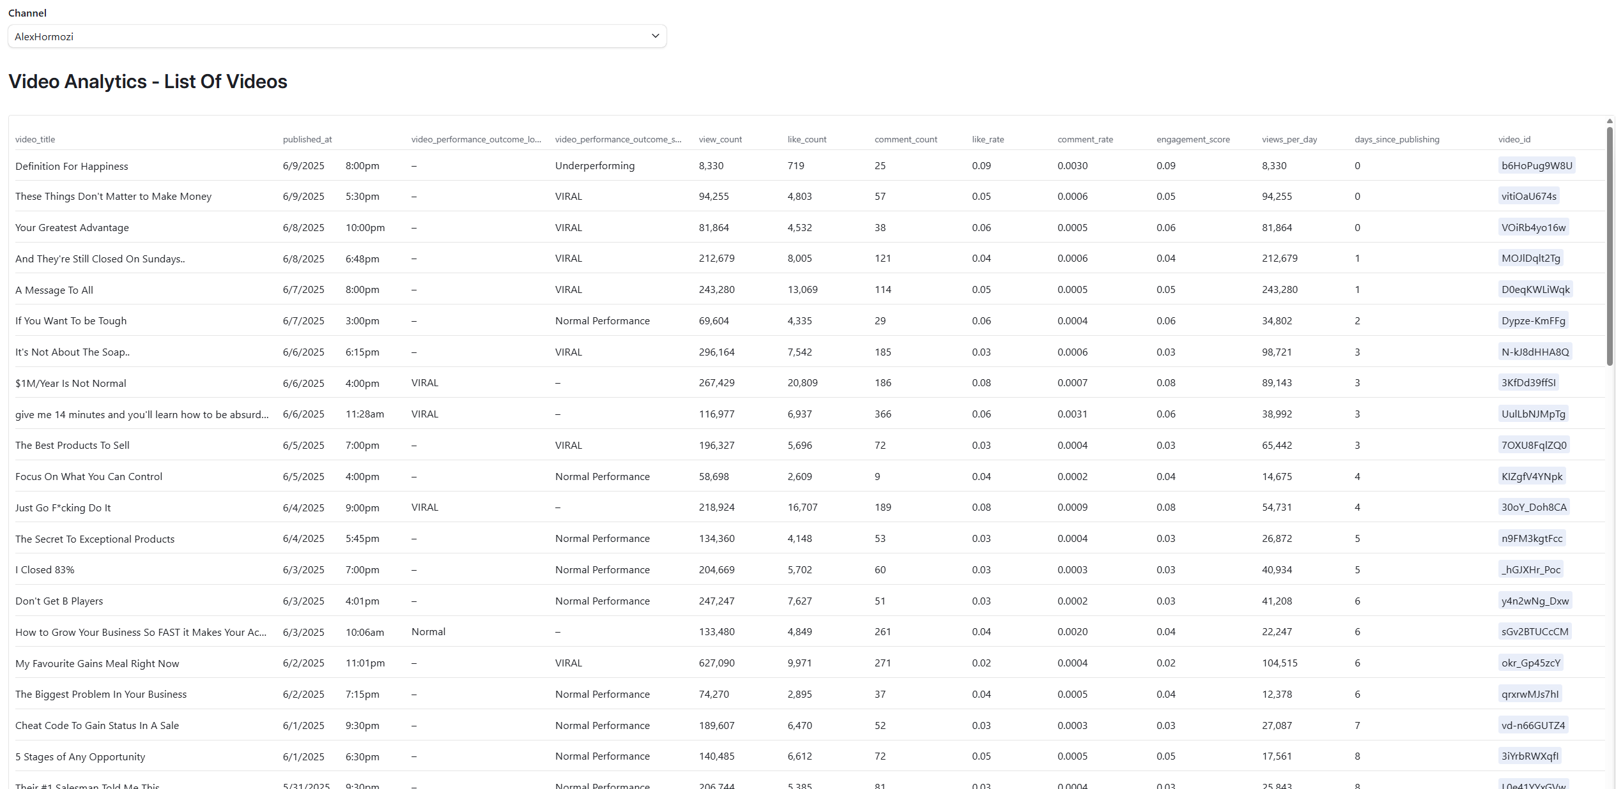
Task: Click the title I Closed 83%
Action: (45, 570)
